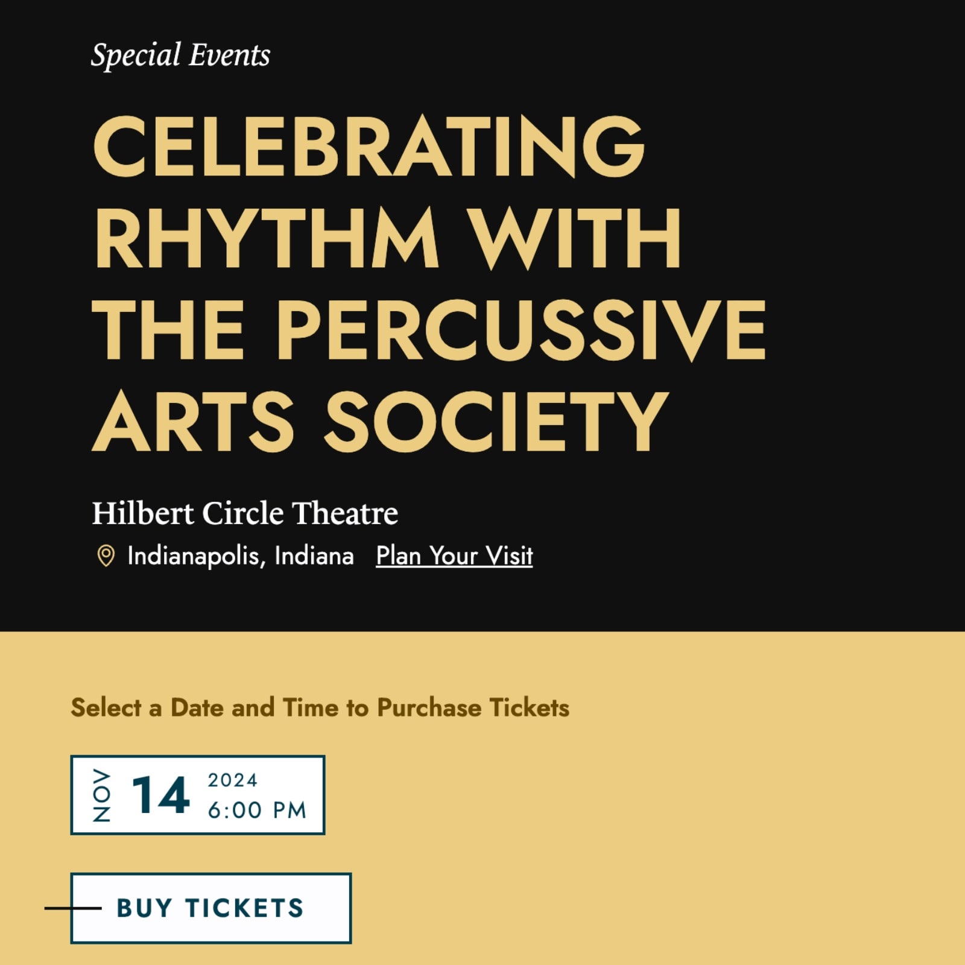Click the ARTS SOCIETY title line
965x965 pixels.
(x=380, y=421)
